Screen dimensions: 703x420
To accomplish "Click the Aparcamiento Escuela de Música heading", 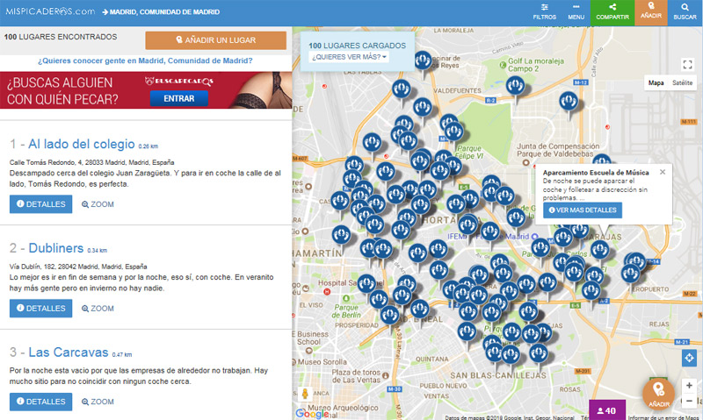I will pyautogui.click(x=596, y=173).
